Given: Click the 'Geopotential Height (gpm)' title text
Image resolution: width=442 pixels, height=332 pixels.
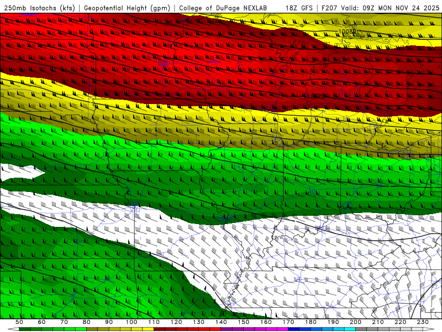Looking at the screenshot, I should click(x=127, y=8).
